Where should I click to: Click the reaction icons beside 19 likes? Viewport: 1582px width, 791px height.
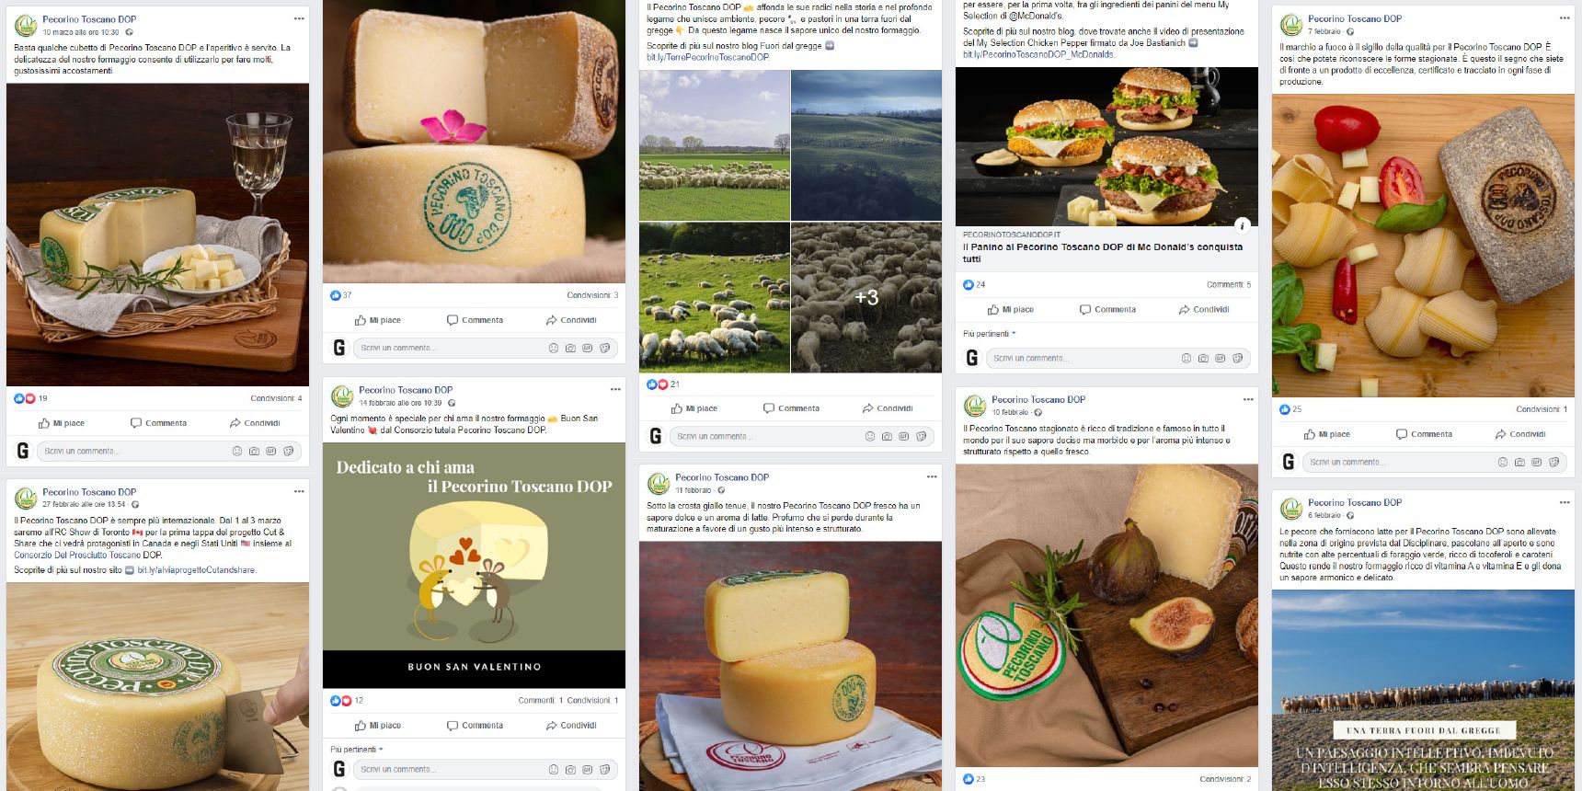(x=24, y=398)
